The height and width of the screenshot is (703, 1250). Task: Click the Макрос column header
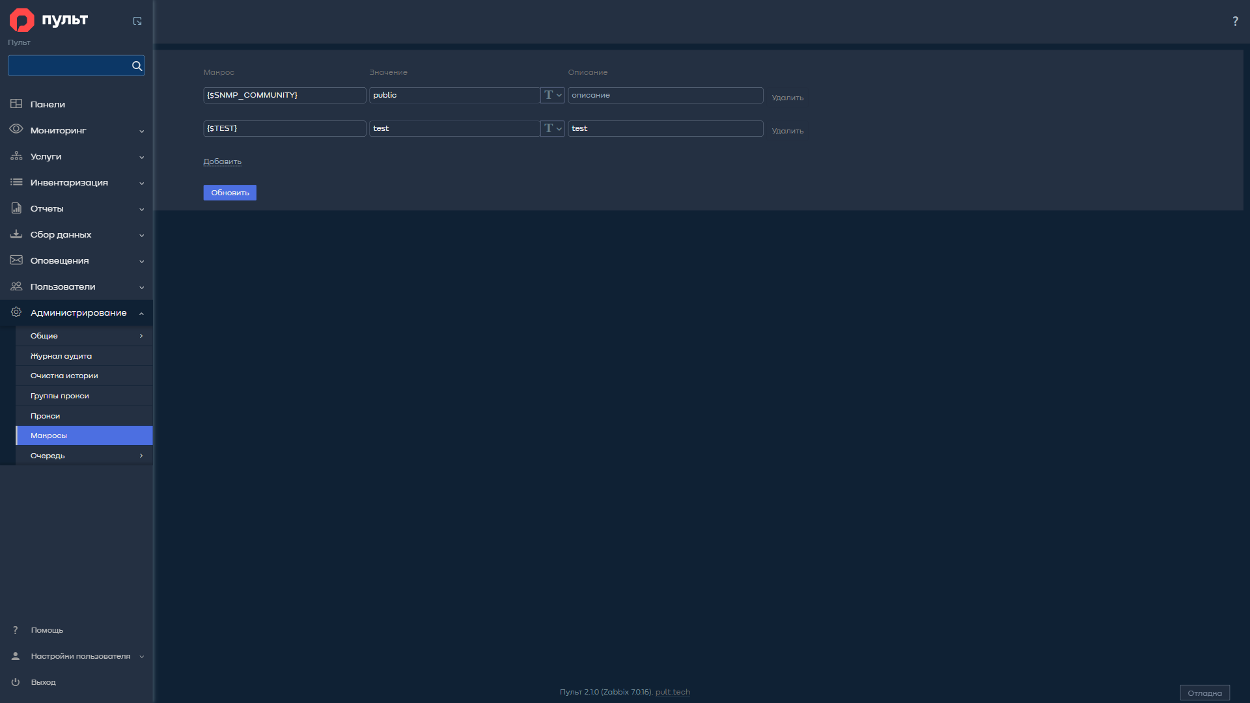pos(219,72)
